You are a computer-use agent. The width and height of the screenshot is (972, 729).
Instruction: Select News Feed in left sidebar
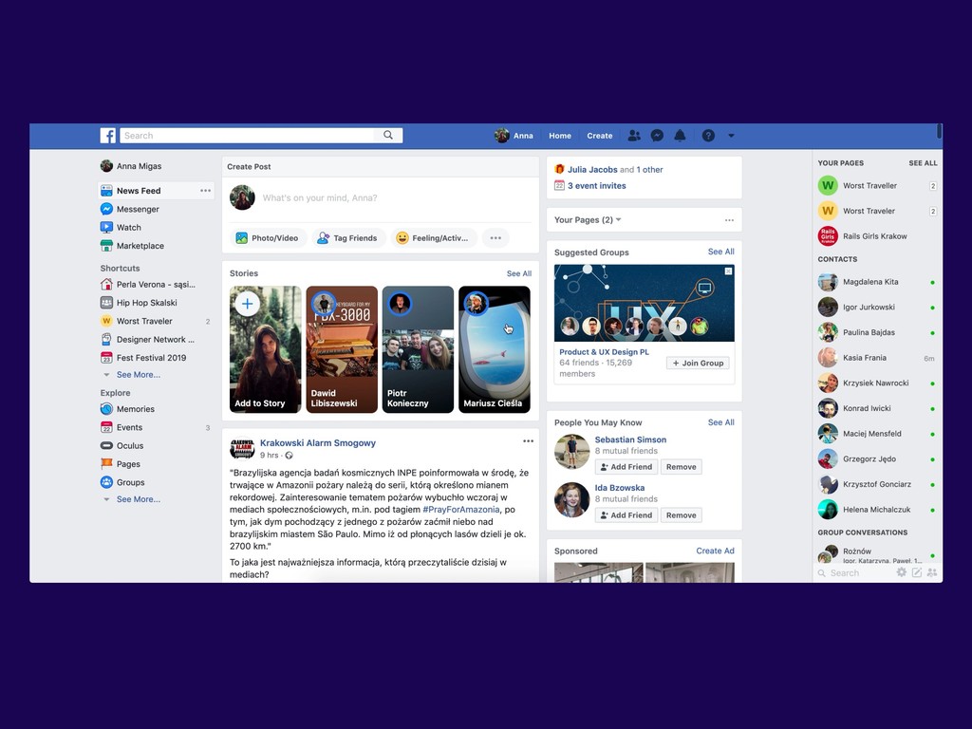(x=157, y=191)
